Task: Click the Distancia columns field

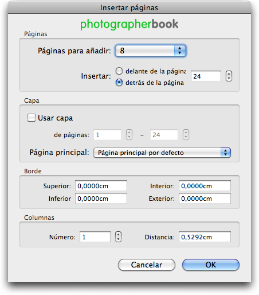Action: (x=205, y=237)
